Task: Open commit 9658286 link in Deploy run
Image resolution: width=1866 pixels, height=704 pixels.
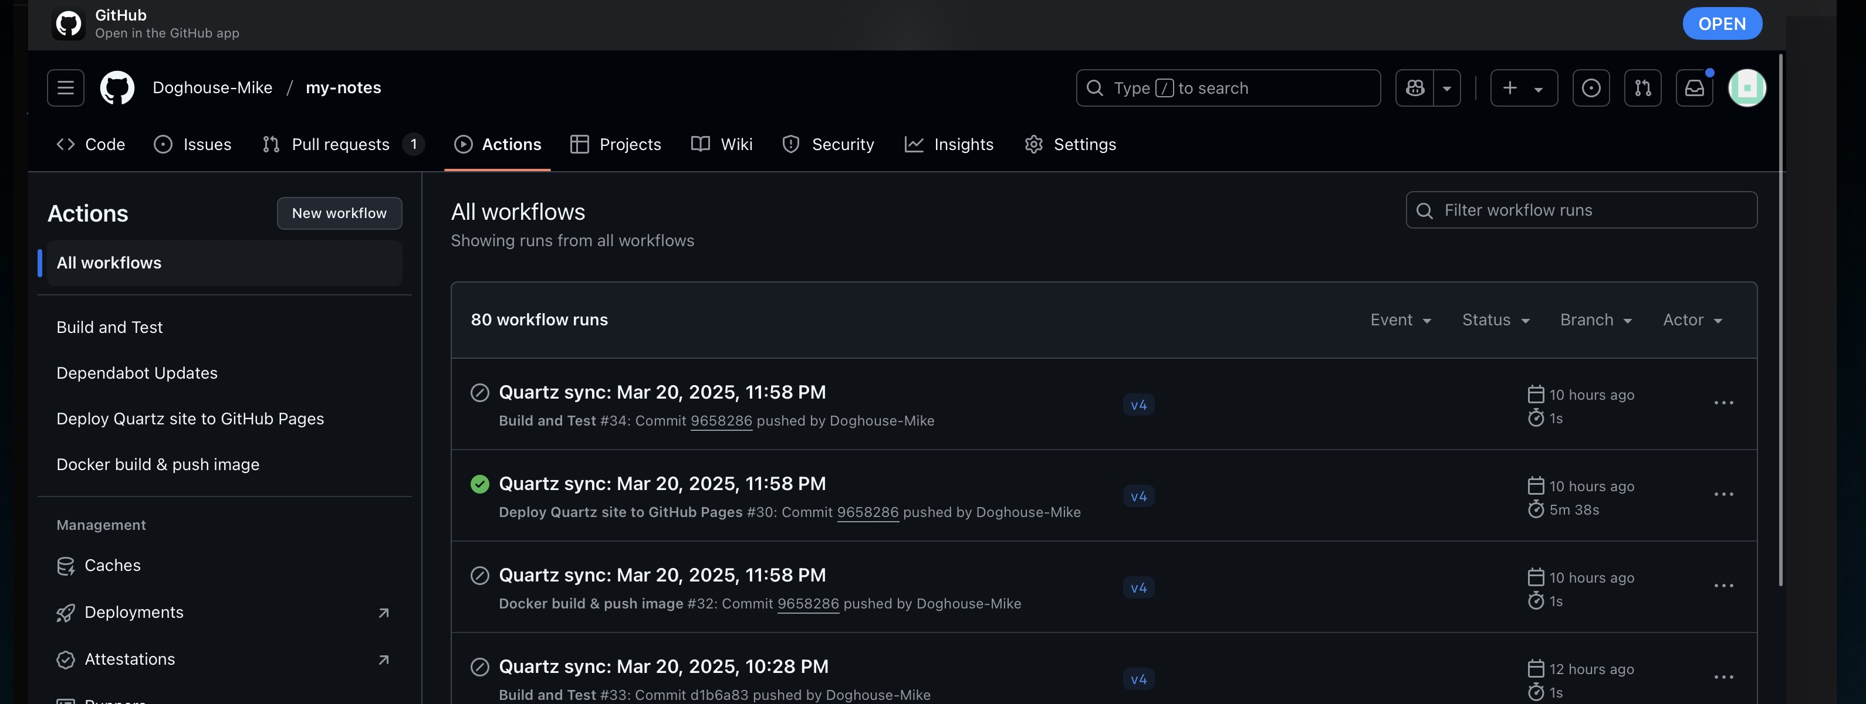Action: (x=867, y=512)
